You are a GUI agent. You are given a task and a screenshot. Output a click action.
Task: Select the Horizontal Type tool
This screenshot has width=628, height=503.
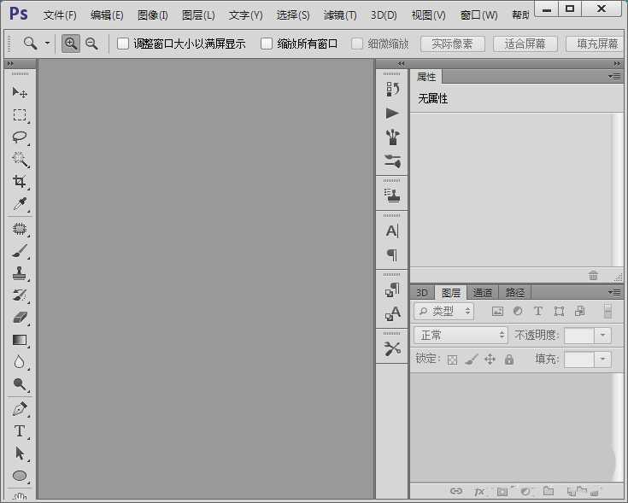20,431
